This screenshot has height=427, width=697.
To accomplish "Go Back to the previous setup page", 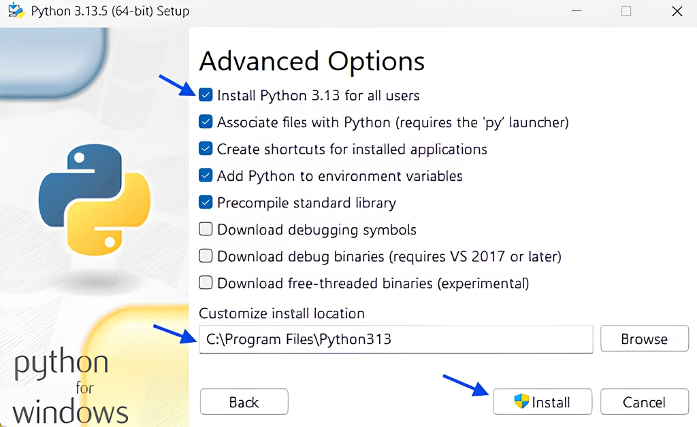I will [244, 402].
